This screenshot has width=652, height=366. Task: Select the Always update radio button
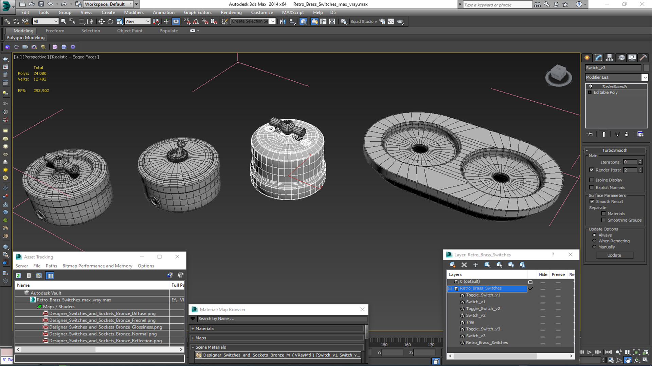pyautogui.click(x=594, y=235)
